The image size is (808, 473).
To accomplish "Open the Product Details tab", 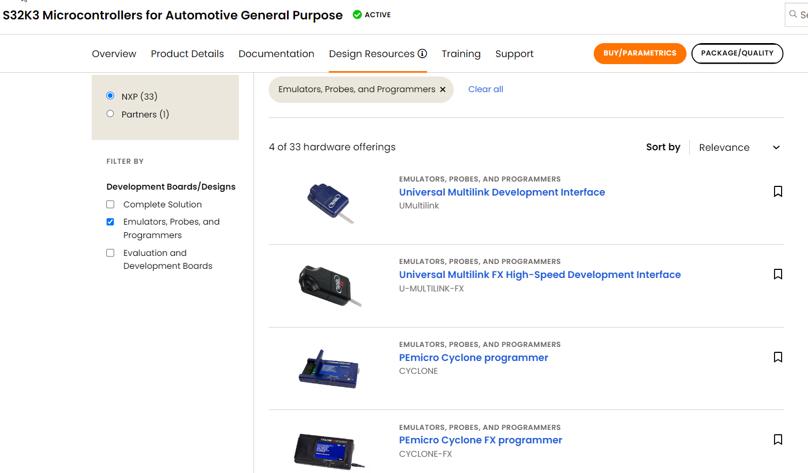I will [x=187, y=54].
